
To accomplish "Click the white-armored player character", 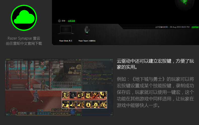I will (36, 96).
